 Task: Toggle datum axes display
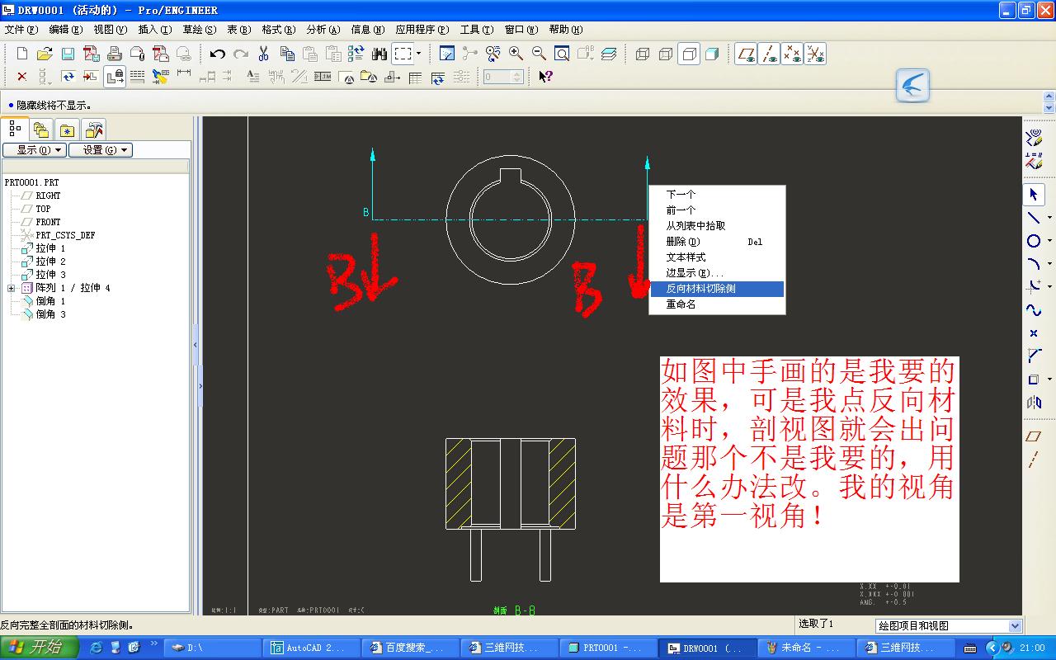(x=770, y=54)
